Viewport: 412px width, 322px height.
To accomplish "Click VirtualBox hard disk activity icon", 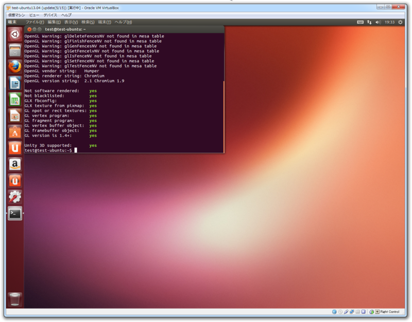I will [334, 312].
